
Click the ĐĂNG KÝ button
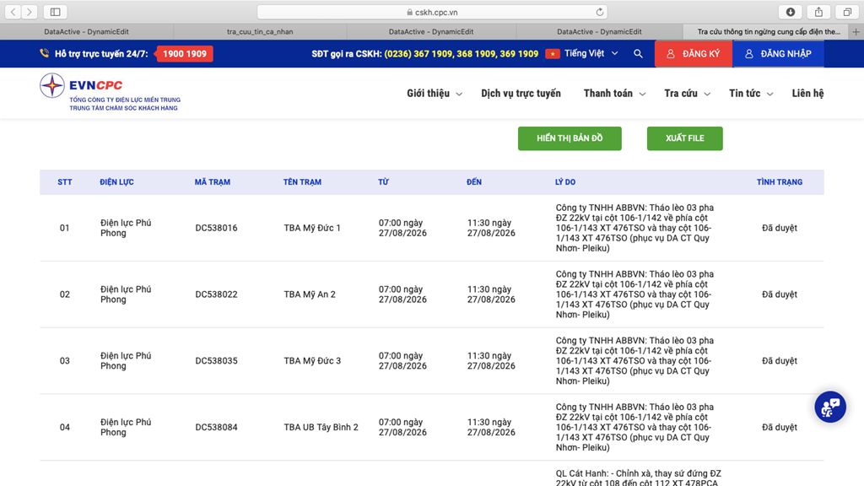coord(694,53)
